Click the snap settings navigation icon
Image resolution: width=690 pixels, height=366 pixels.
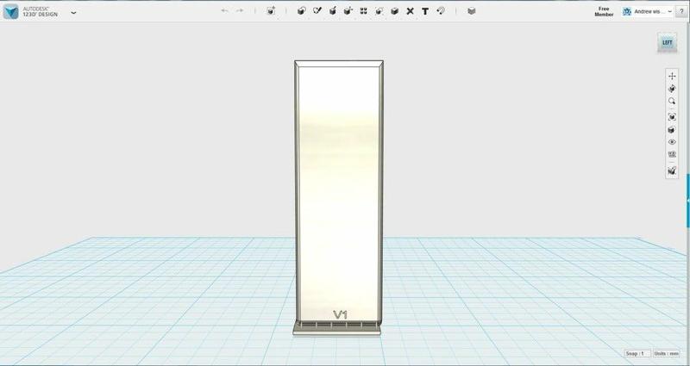[672, 171]
